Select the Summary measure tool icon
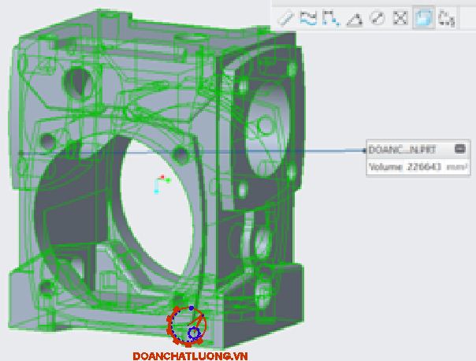 coord(286,17)
